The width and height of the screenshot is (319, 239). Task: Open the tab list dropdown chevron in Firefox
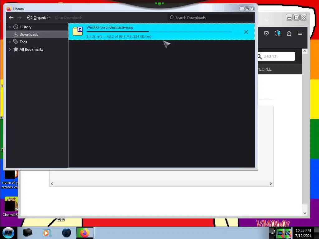(267, 20)
